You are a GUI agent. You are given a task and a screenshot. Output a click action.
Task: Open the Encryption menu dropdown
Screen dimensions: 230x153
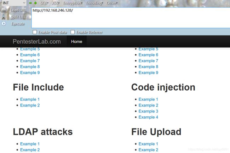coord(73,3)
